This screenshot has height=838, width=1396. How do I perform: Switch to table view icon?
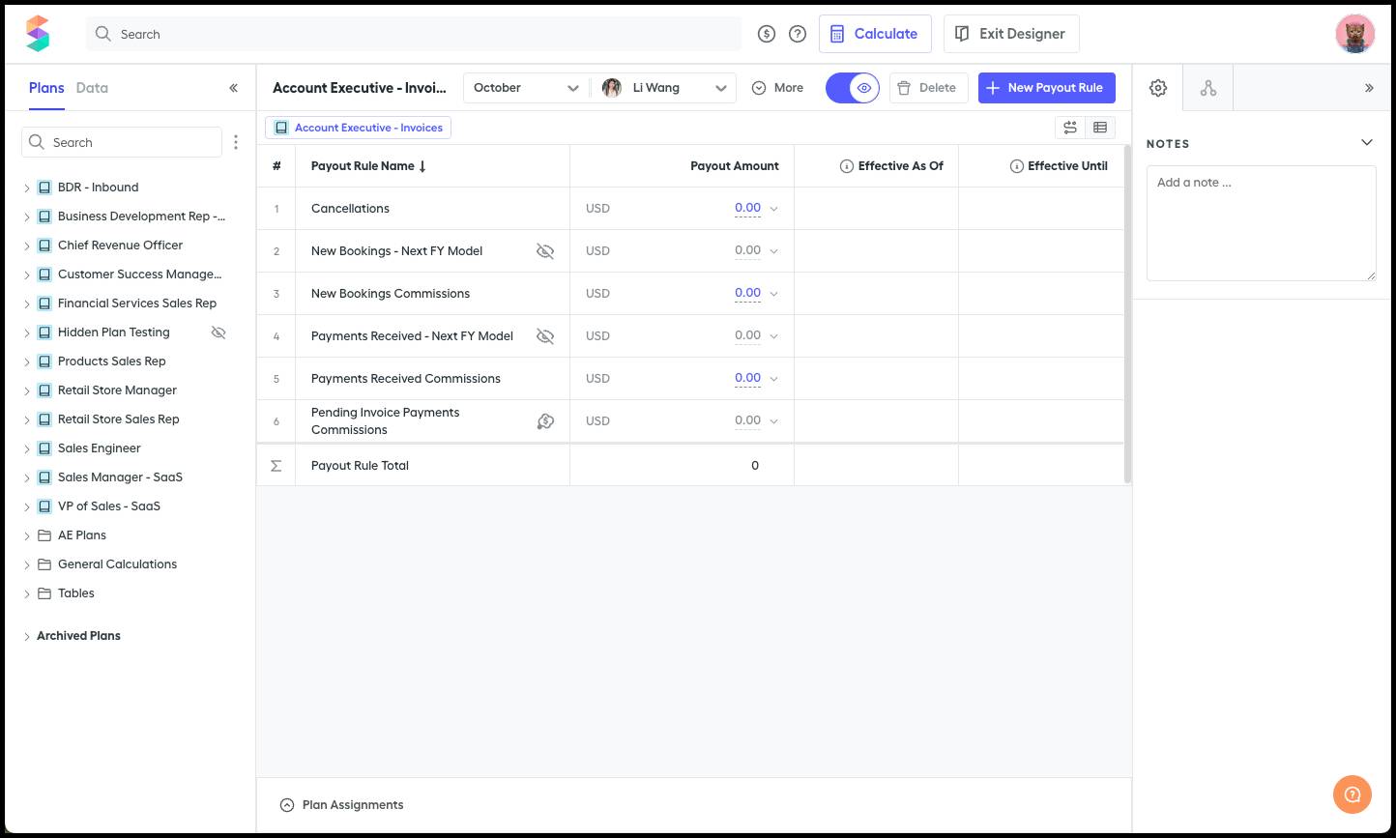point(1100,128)
